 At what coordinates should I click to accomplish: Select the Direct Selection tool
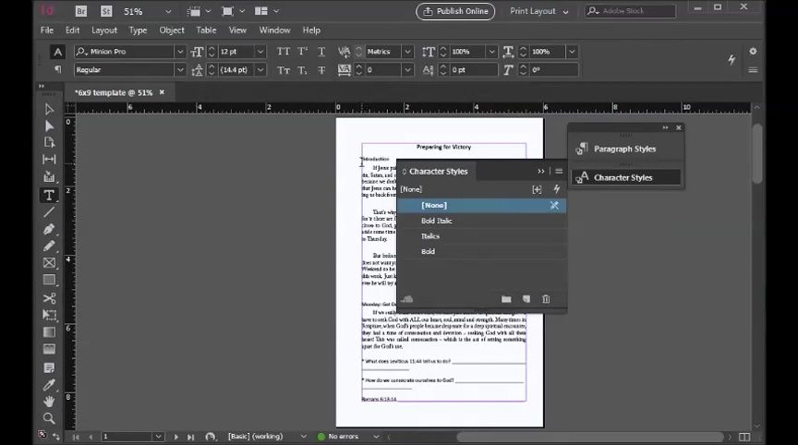[49, 126]
